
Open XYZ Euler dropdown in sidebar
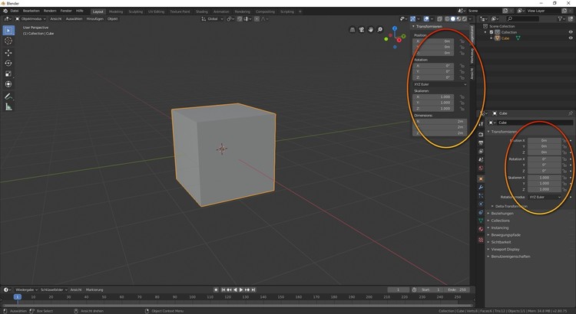(x=440, y=84)
